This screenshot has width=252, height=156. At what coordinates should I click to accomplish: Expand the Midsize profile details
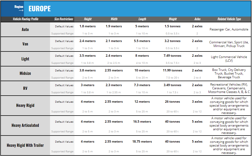(x=25, y=73)
